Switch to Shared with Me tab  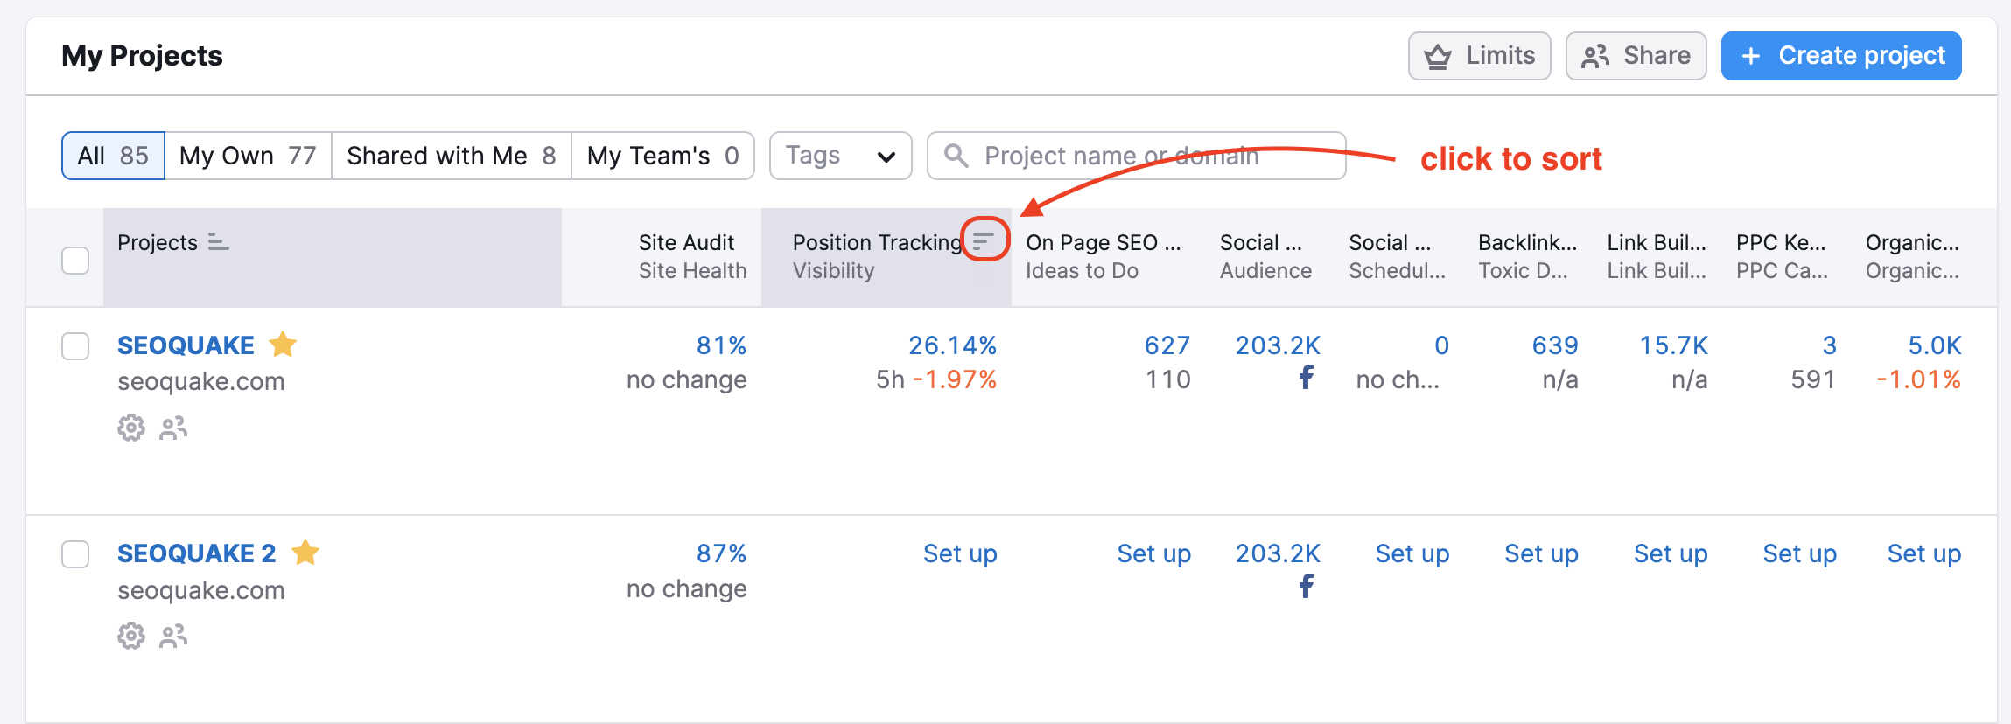452,156
